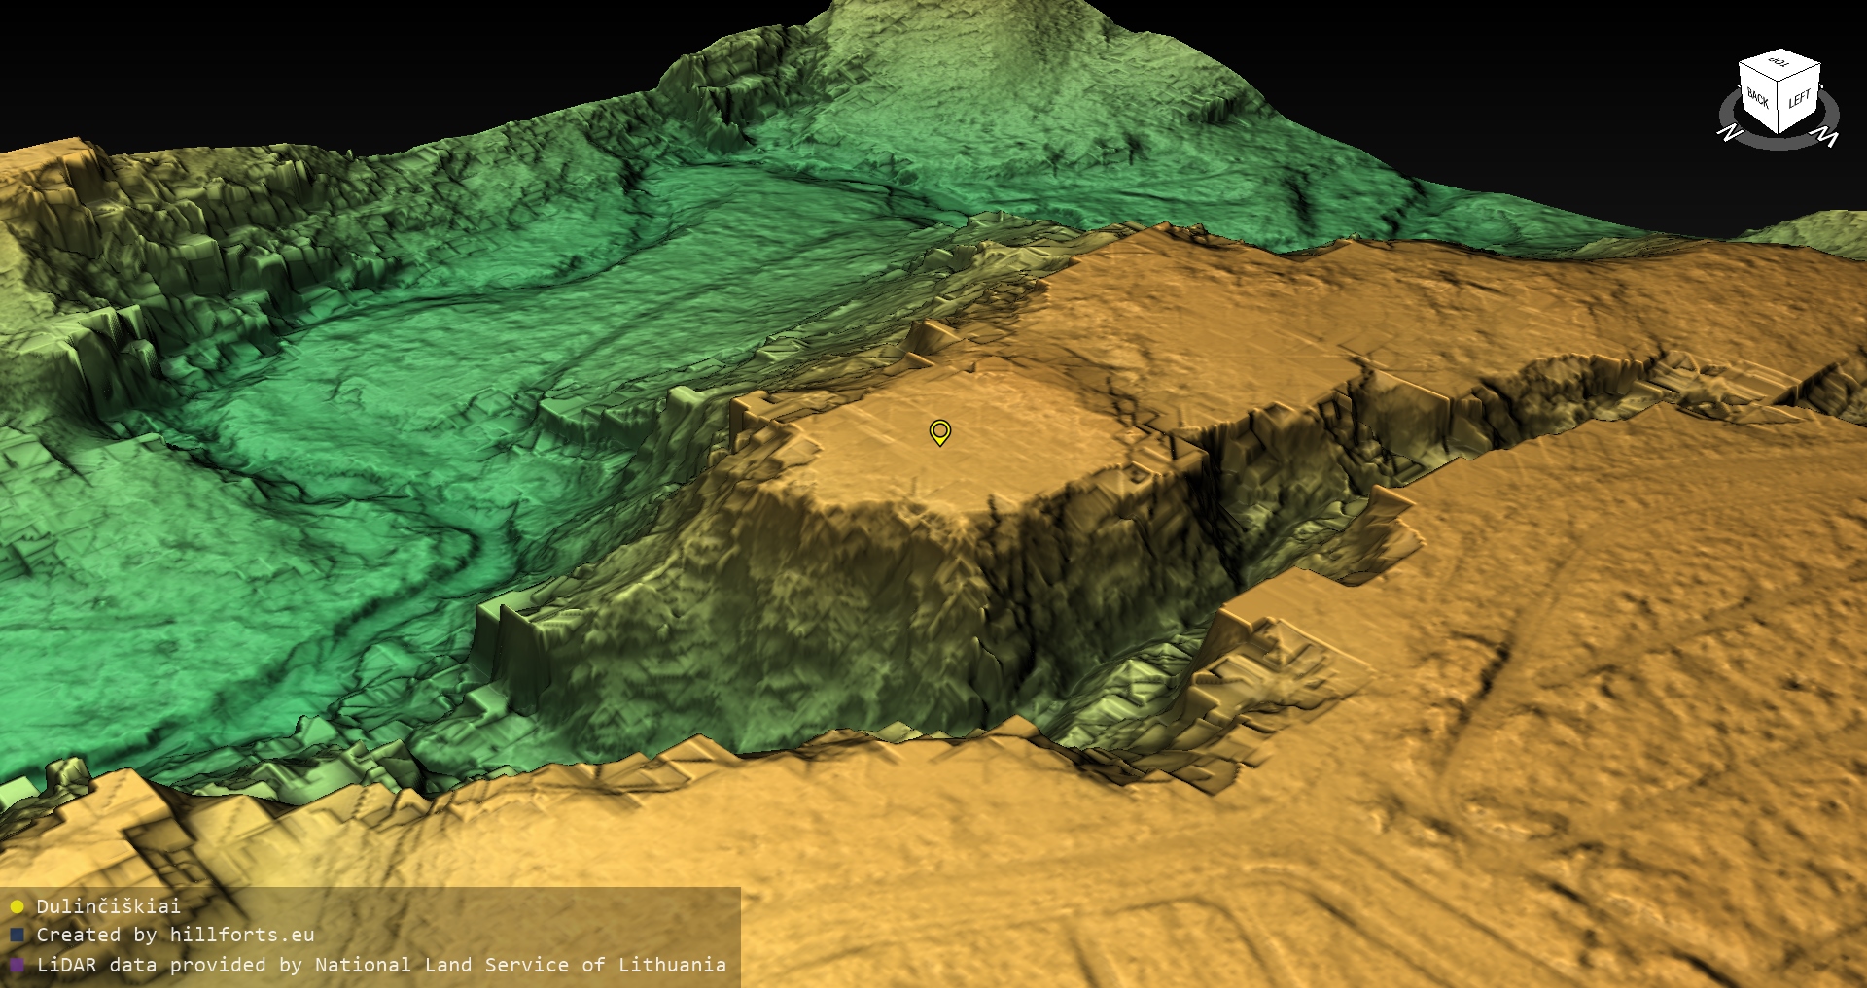The width and height of the screenshot is (1867, 988).
Task: Select the BACK face of the view cube
Action: click(x=1758, y=98)
